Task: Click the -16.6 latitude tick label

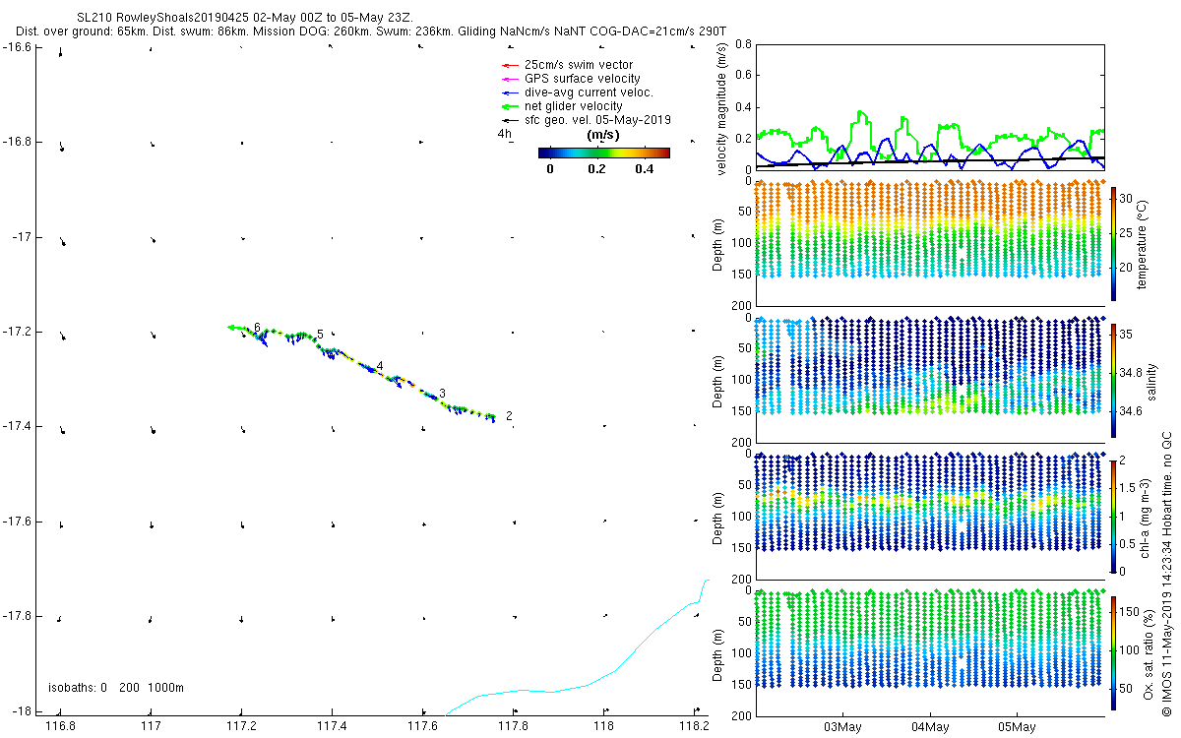Action: tap(18, 47)
